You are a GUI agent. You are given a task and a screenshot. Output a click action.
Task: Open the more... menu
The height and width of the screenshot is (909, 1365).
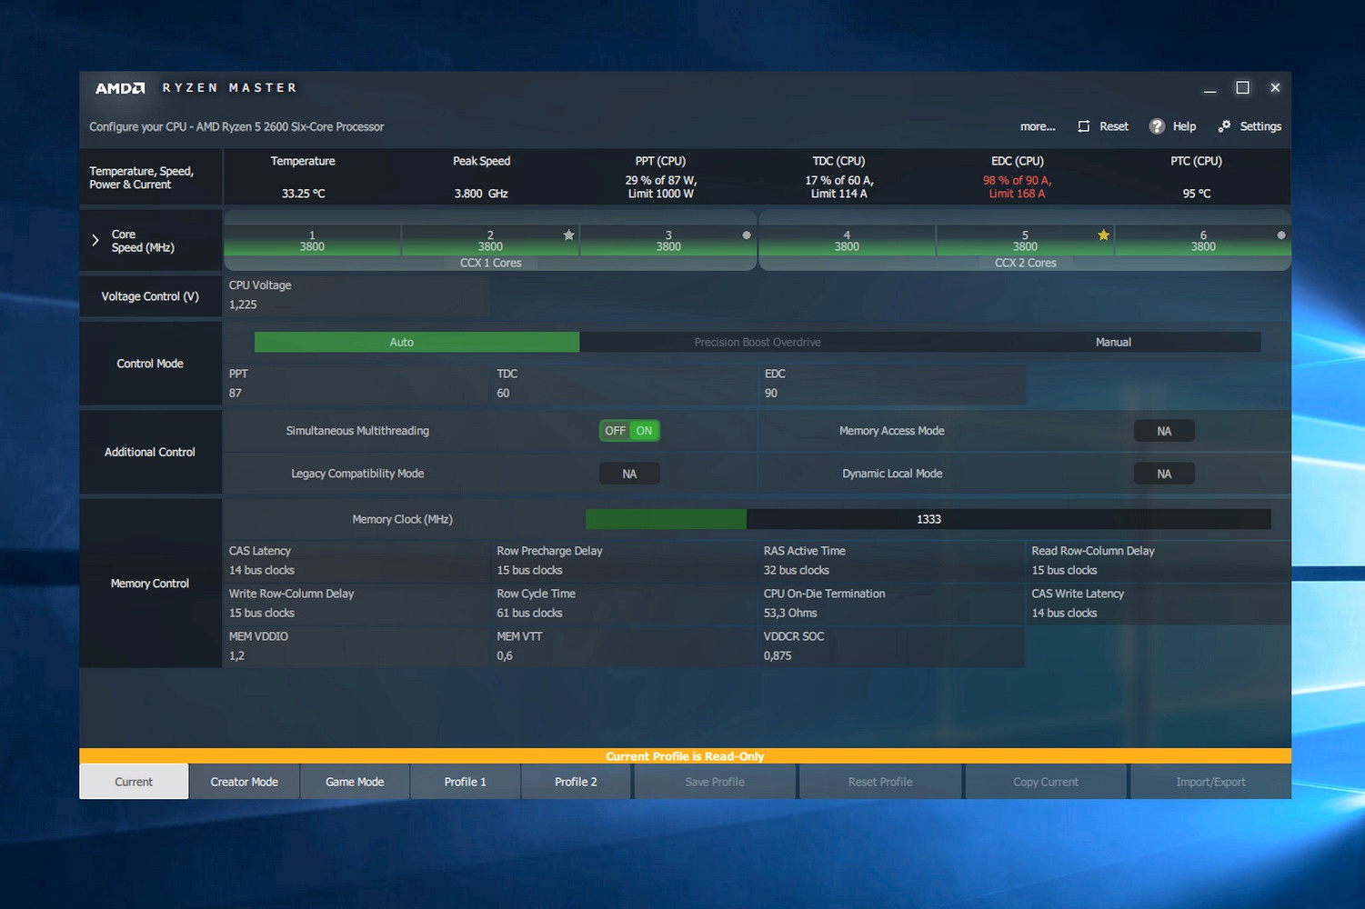[1038, 126]
